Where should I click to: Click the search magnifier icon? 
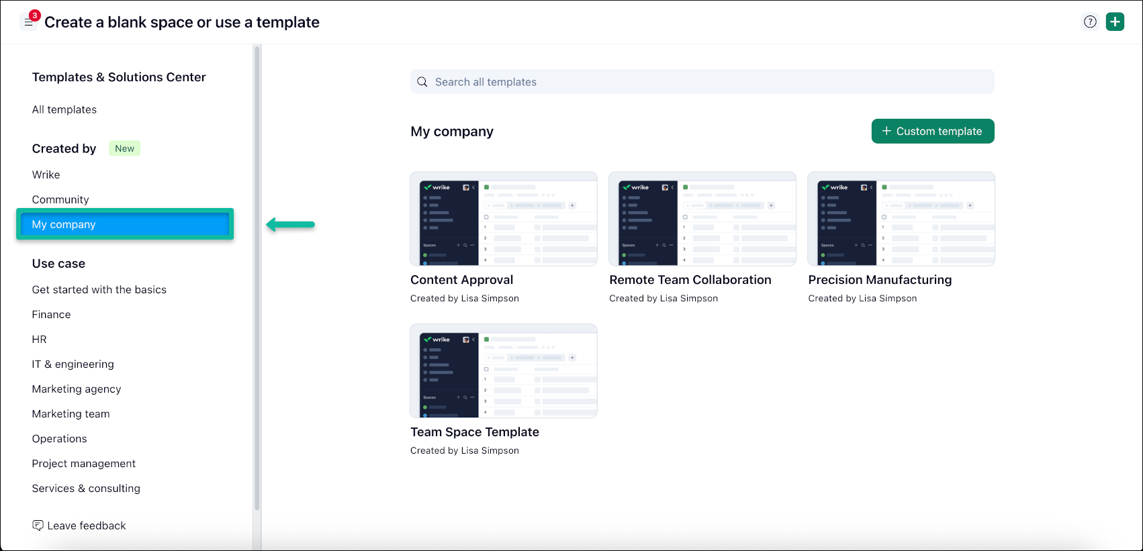coord(422,82)
